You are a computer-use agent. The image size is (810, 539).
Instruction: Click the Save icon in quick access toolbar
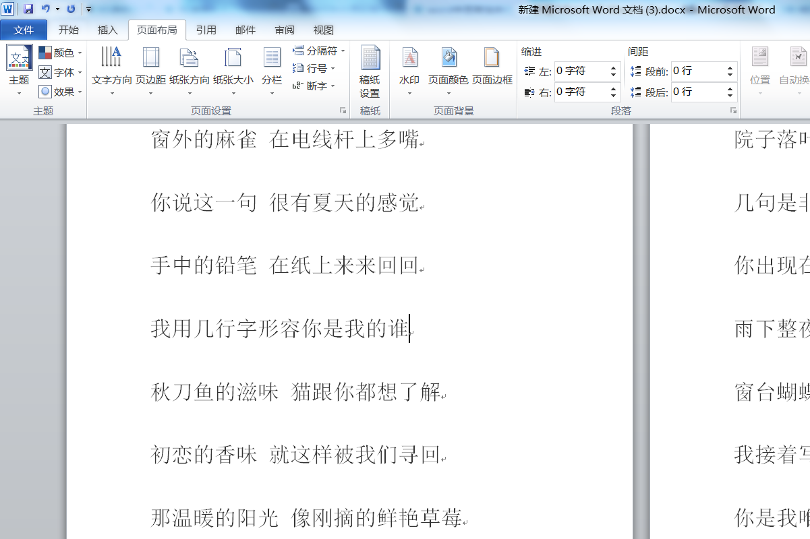click(28, 9)
